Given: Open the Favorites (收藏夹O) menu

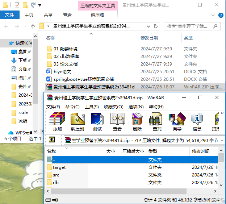Looking at the screenshot, I should click(114, 107).
